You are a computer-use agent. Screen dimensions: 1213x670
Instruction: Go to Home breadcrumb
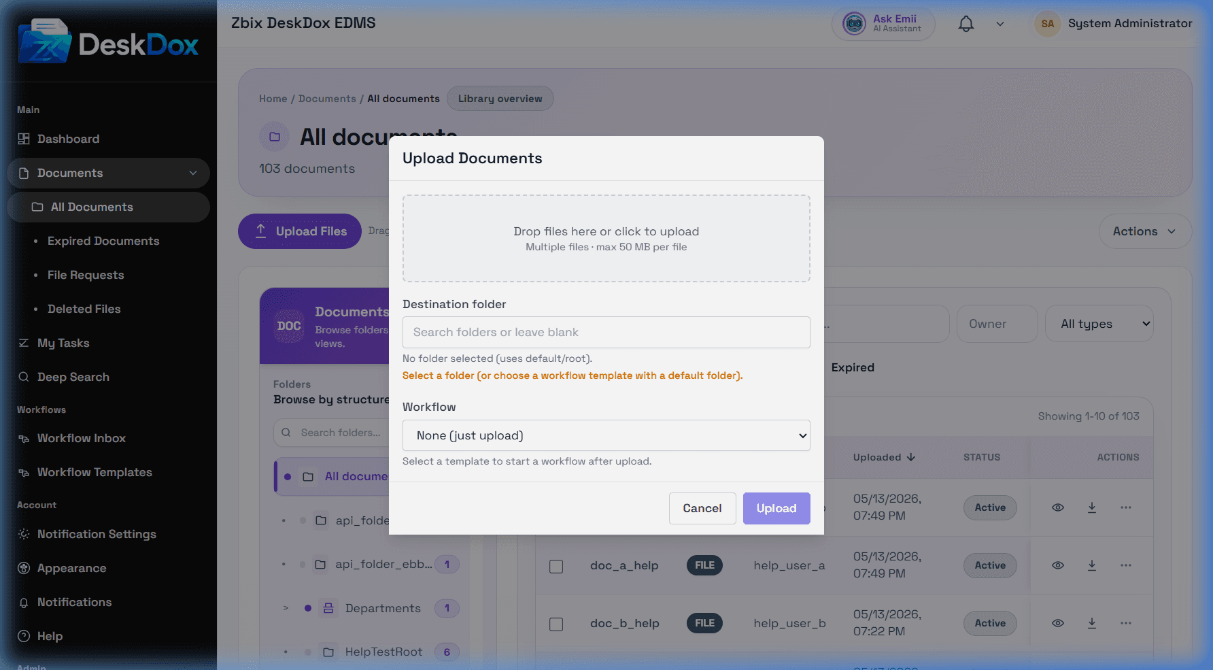273,99
